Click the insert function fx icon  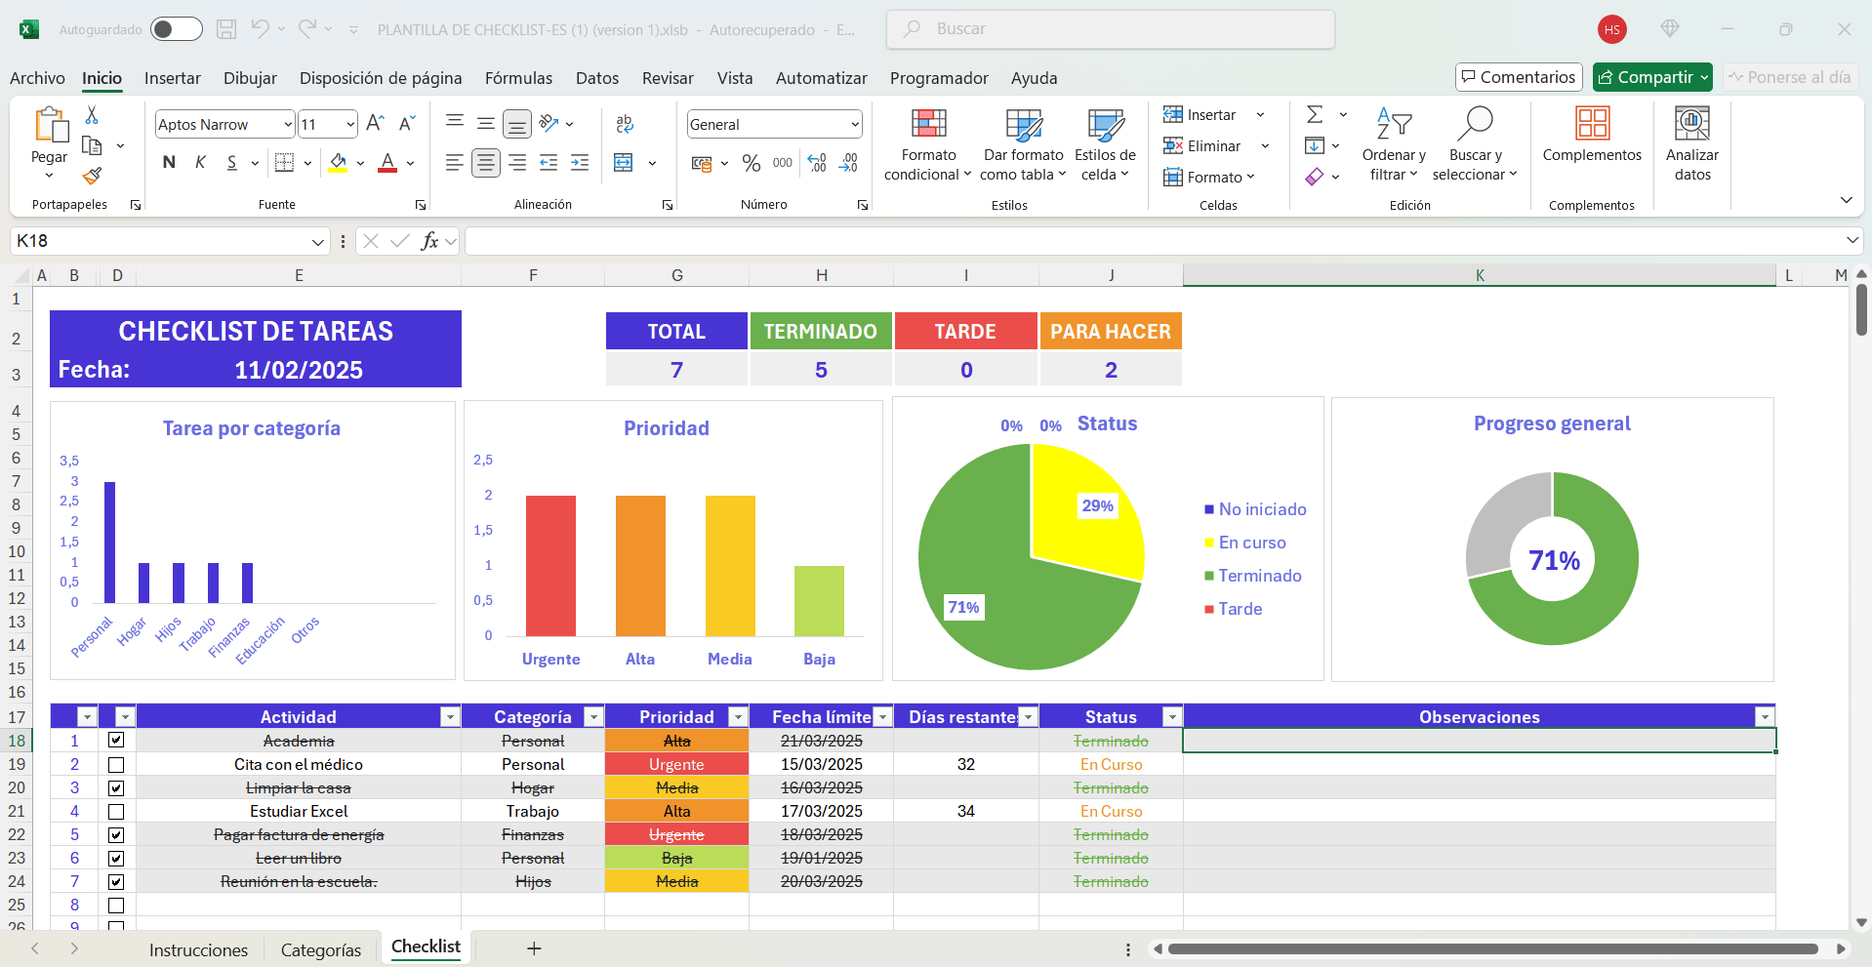(429, 241)
